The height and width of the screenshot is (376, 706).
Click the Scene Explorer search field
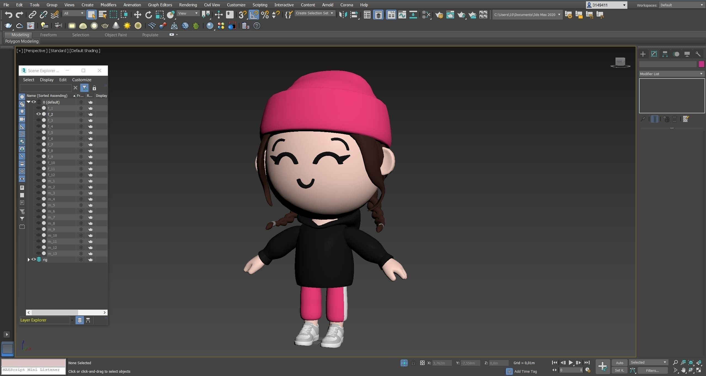coord(46,88)
